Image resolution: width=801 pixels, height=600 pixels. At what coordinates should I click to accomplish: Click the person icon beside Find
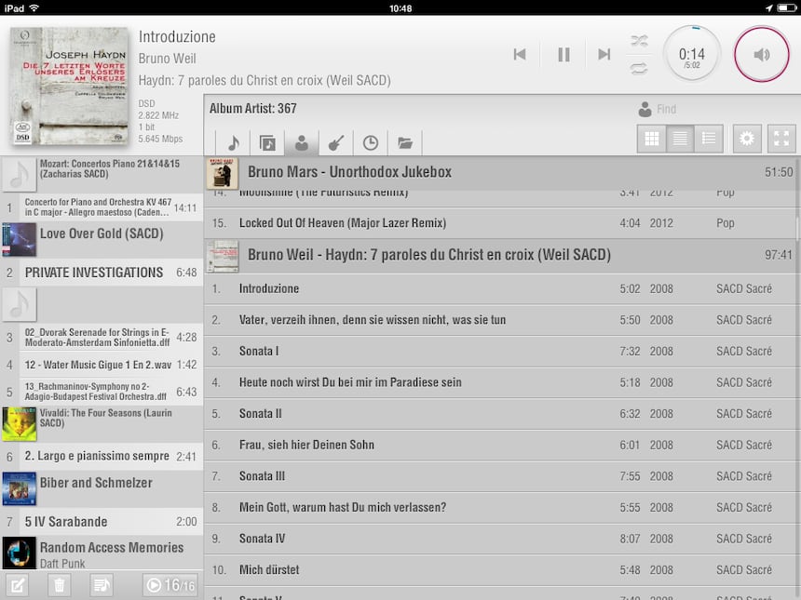click(645, 109)
